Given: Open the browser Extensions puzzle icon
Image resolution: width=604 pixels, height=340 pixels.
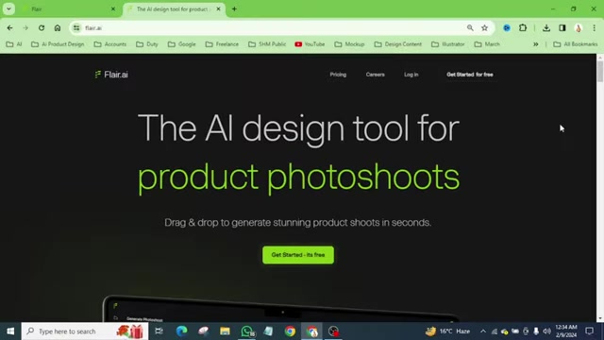Looking at the screenshot, I should point(523,27).
